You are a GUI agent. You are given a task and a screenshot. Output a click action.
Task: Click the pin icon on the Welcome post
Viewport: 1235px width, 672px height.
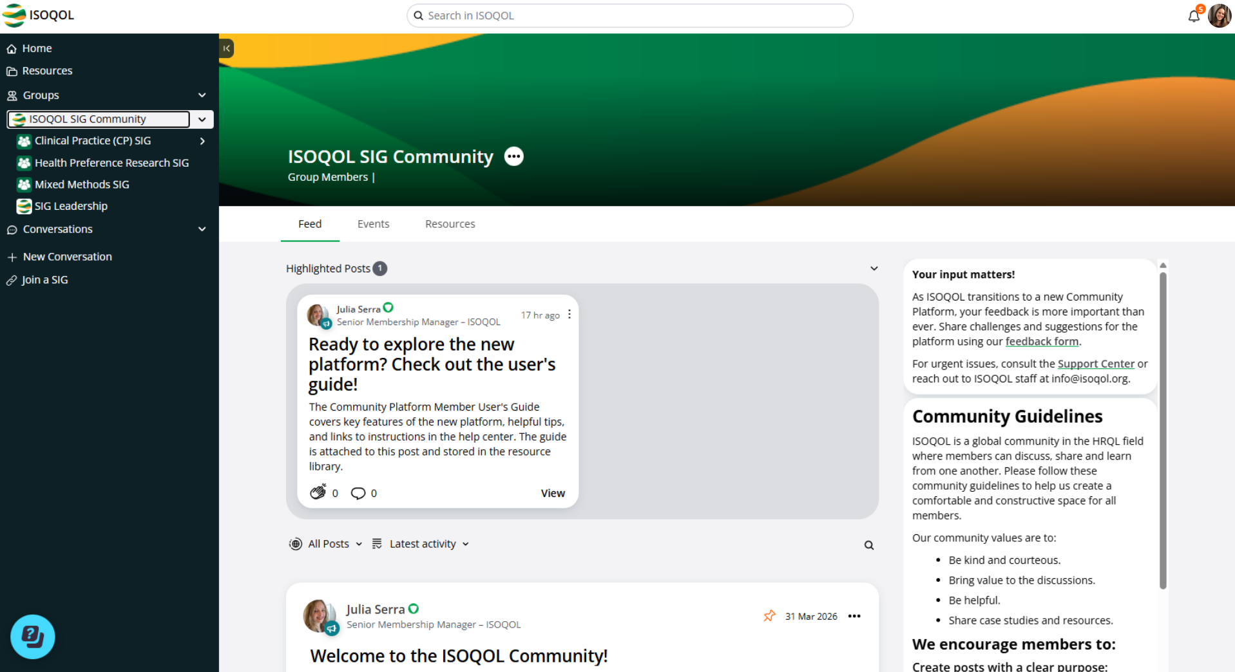[769, 616]
